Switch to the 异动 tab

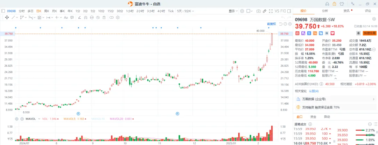pyautogui.click(x=327, y=117)
